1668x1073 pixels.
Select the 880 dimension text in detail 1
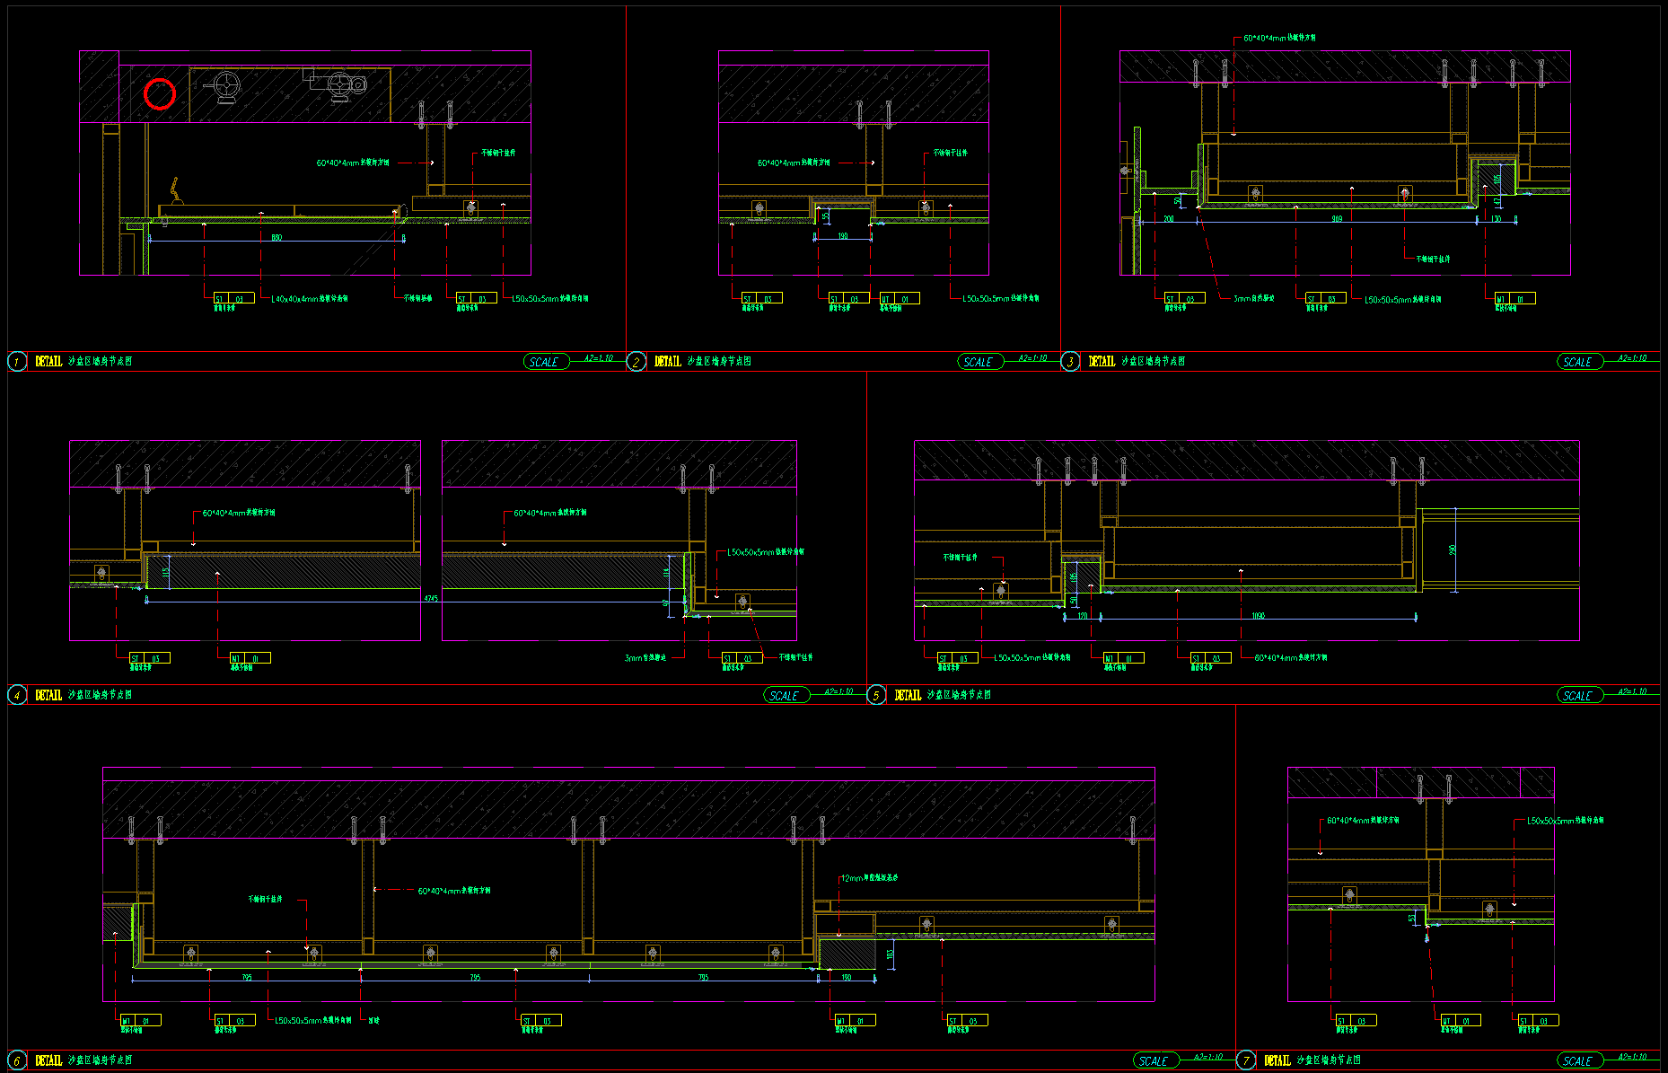[x=277, y=238]
